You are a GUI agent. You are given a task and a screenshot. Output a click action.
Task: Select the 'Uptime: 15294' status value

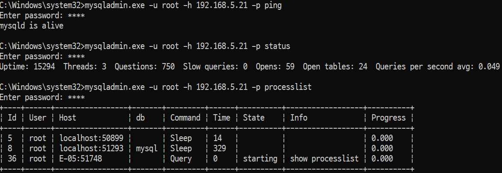point(27,66)
